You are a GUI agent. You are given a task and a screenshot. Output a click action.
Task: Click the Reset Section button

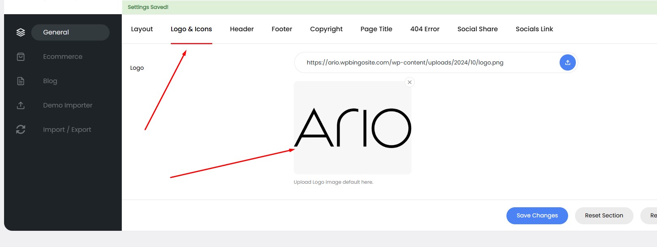(x=604, y=216)
